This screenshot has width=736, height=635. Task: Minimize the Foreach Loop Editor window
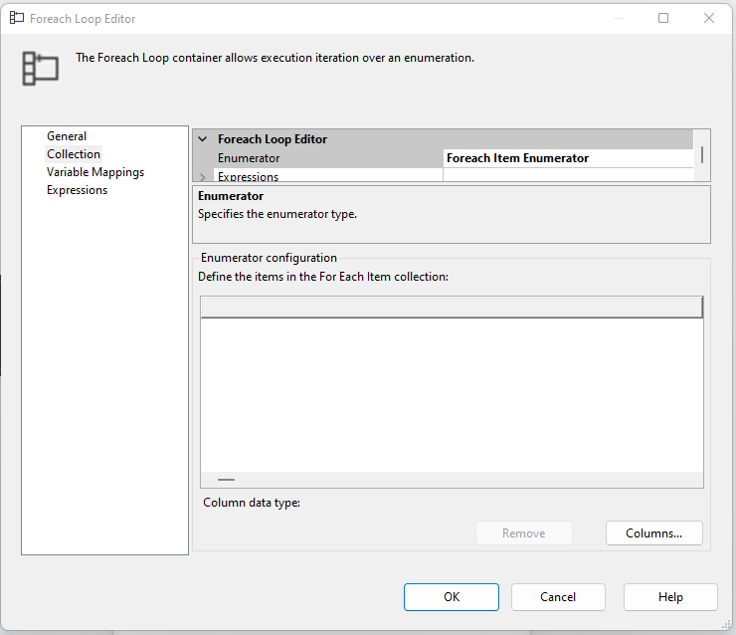click(x=618, y=18)
